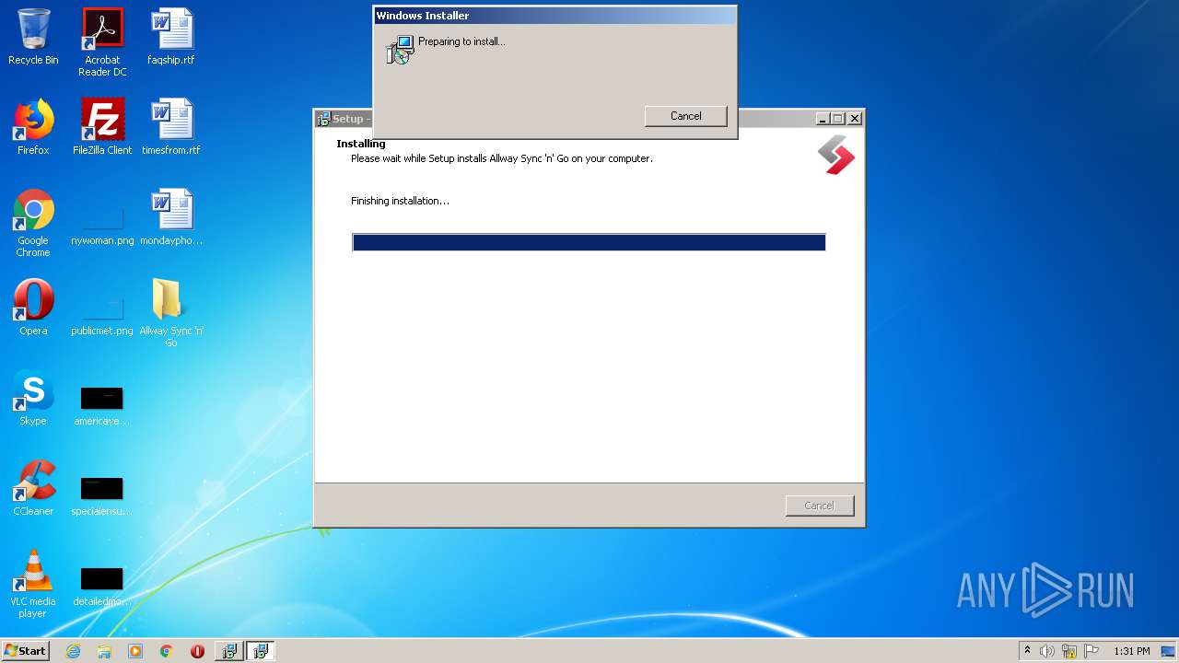Click the 1:31 PM system clock
1179x663 pixels.
click(x=1131, y=651)
